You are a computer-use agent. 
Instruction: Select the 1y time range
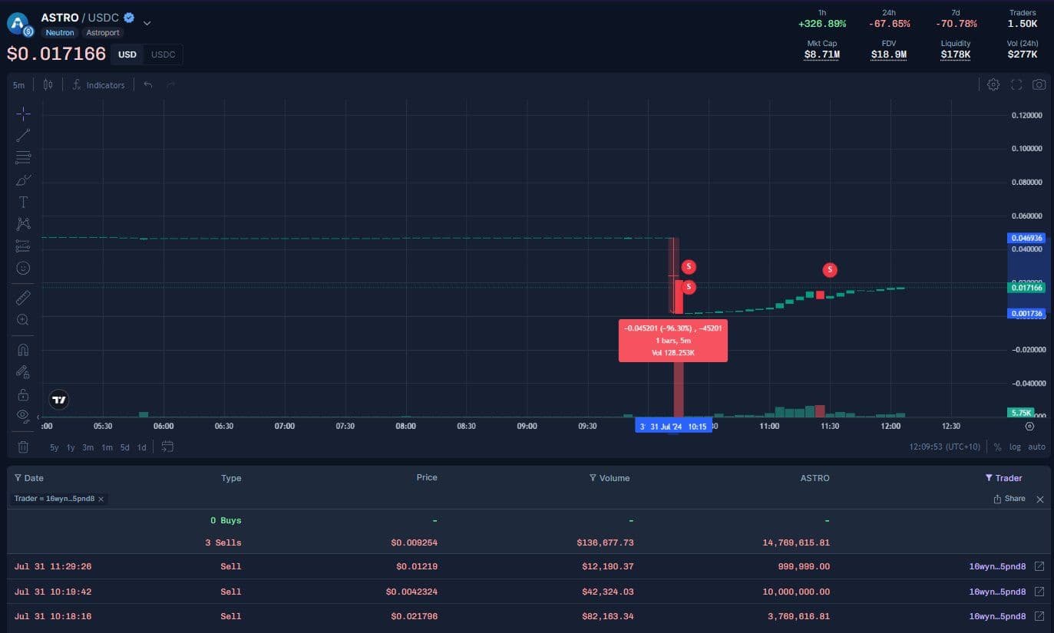click(x=71, y=447)
